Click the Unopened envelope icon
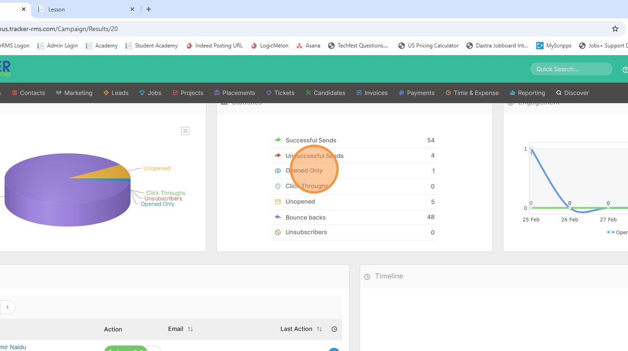The height and width of the screenshot is (351, 628). click(277, 202)
